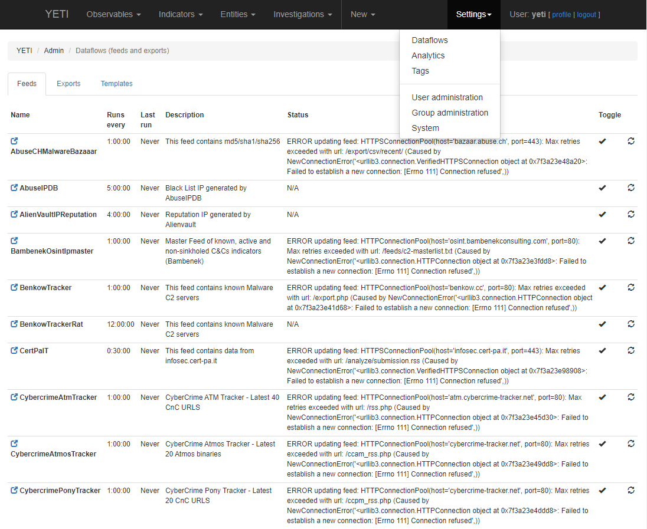Refresh the CertPaIT feed
The height and width of the screenshot is (529, 647).
[x=631, y=350]
